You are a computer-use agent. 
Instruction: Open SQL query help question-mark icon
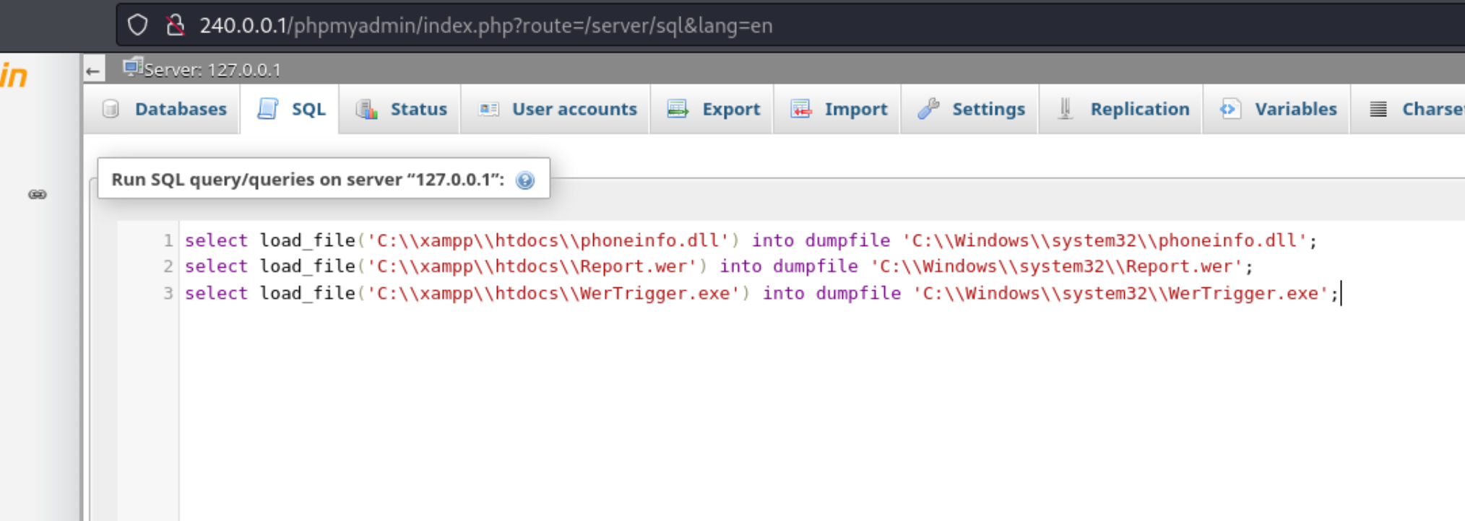click(525, 180)
